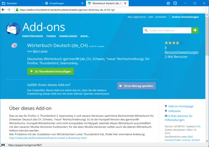
Task: Click the heart icon on donate button
Action: tap(121, 86)
